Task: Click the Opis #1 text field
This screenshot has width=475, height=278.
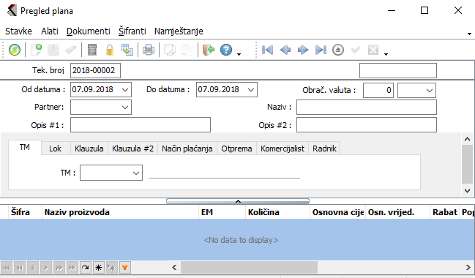Action: pos(141,125)
